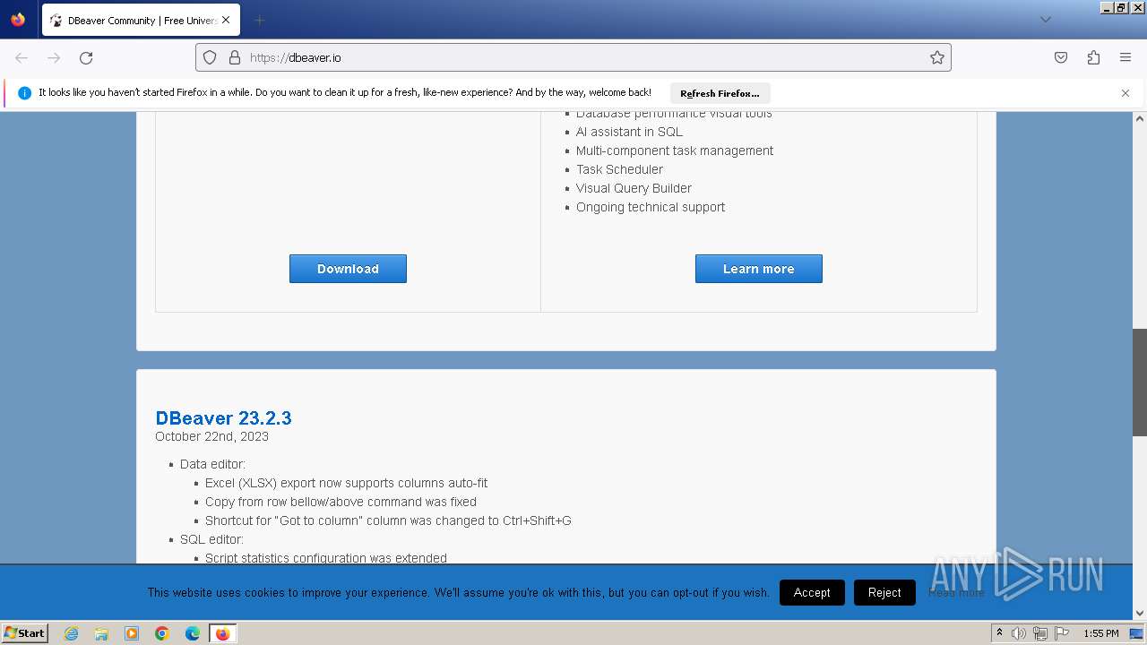Click the 1:55 PM clock
Image resolution: width=1147 pixels, height=645 pixels.
pyautogui.click(x=1100, y=633)
